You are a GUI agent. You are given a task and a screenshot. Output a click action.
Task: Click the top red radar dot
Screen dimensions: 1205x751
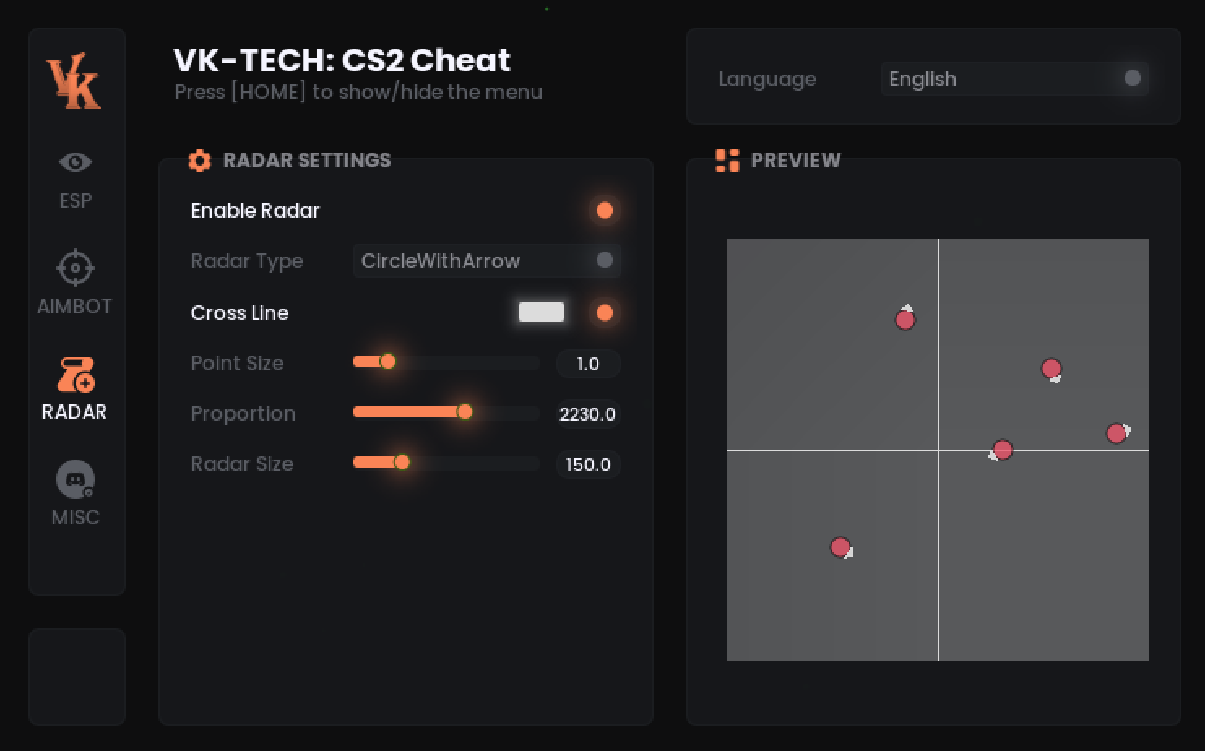(x=905, y=319)
